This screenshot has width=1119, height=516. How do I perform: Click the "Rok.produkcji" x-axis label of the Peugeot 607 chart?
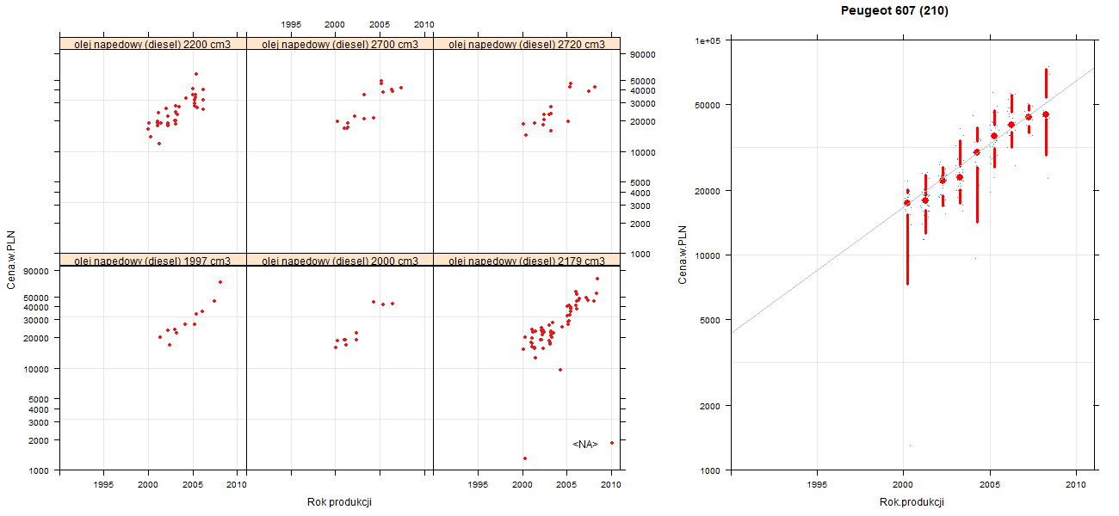(912, 502)
